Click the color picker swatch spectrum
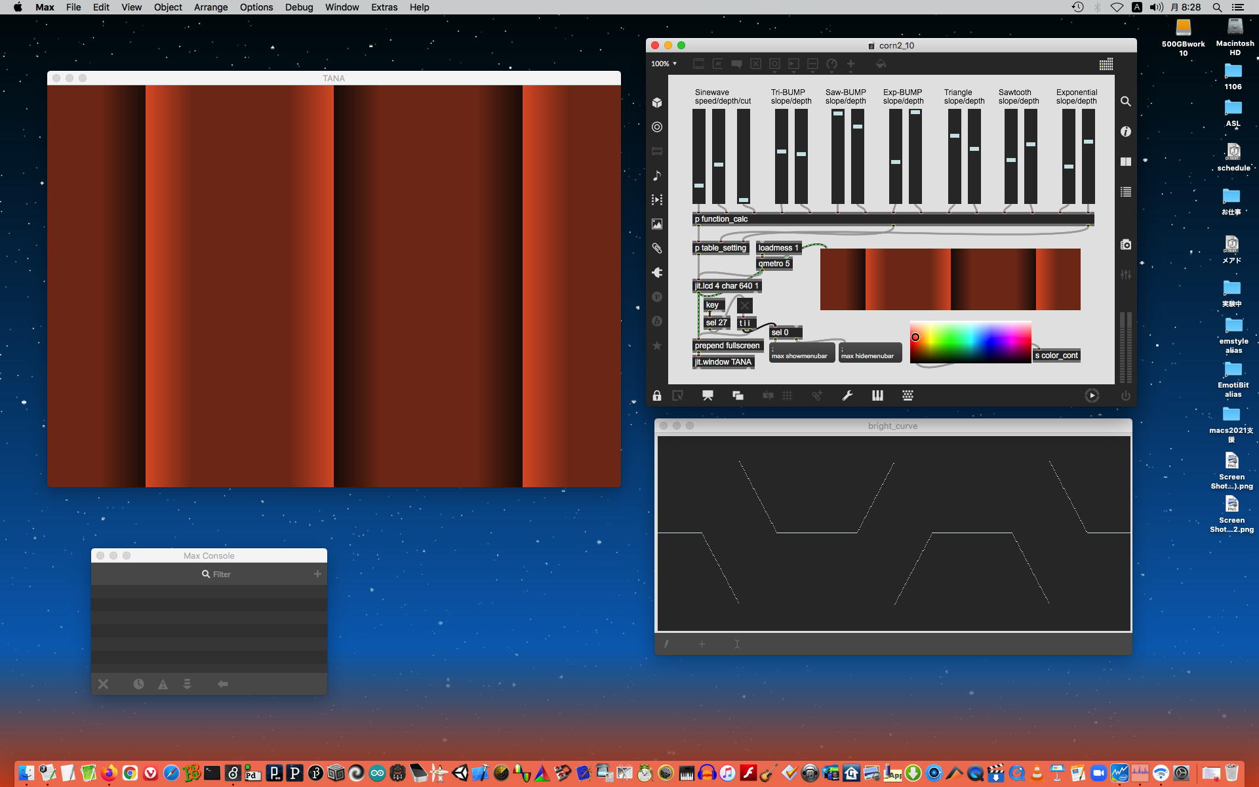The height and width of the screenshot is (787, 1259). pos(970,342)
